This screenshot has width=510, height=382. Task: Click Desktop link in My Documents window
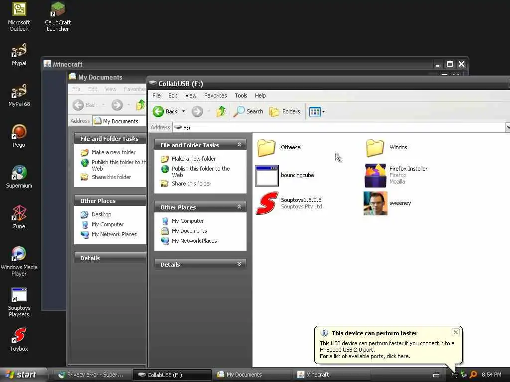pos(101,214)
